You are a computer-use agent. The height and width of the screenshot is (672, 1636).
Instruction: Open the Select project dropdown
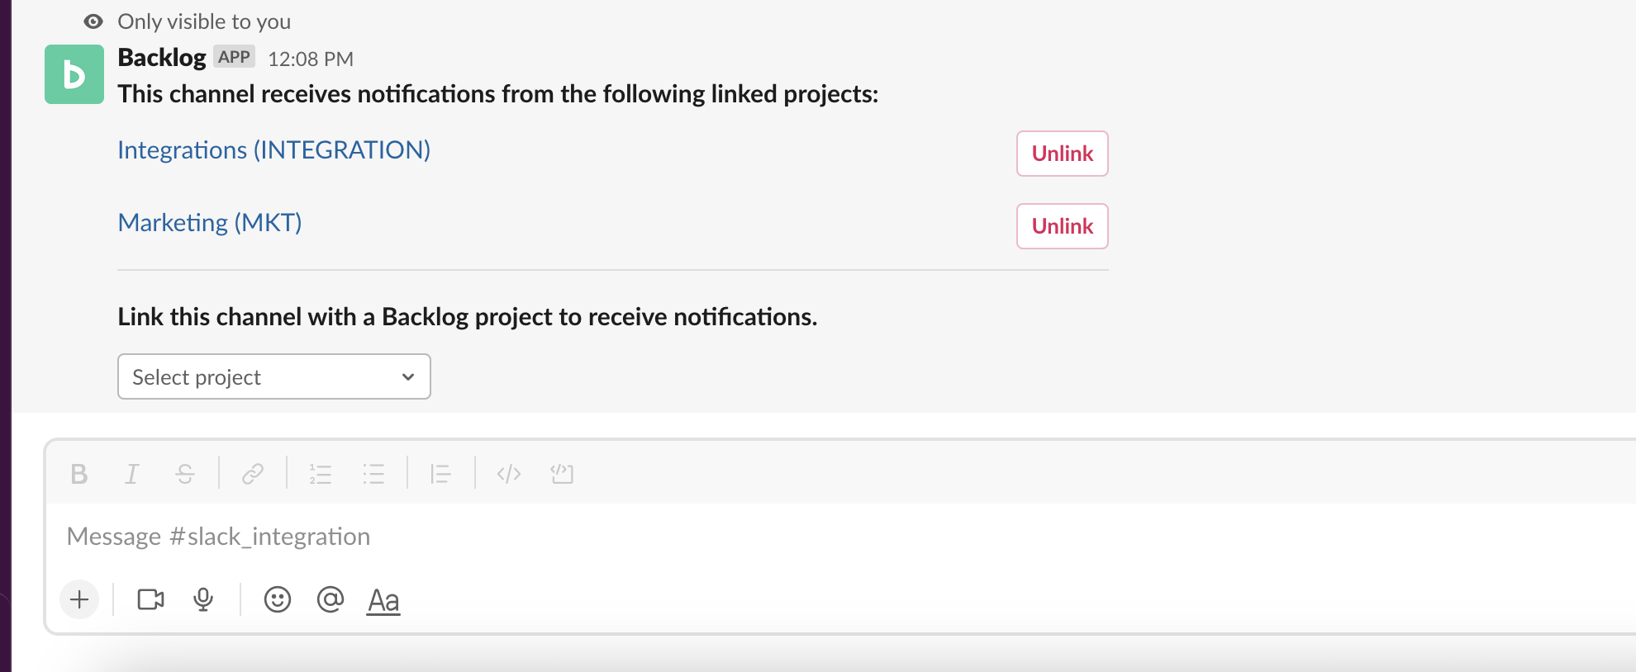coord(273,376)
